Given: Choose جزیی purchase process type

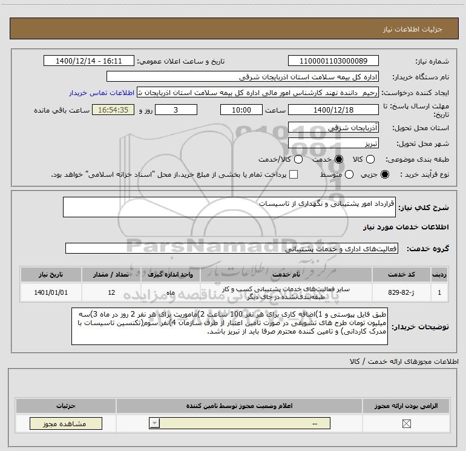Looking at the screenshot, I should coord(385,174).
